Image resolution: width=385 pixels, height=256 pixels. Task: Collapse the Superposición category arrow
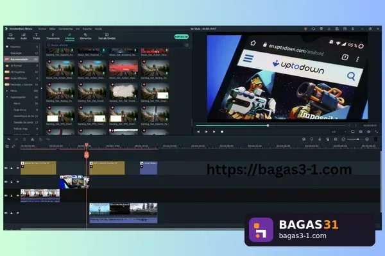7,97
